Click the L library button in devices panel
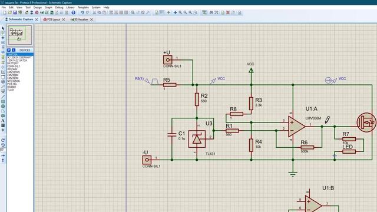The width and height of the screenshot is (377, 212). point(14,50)
